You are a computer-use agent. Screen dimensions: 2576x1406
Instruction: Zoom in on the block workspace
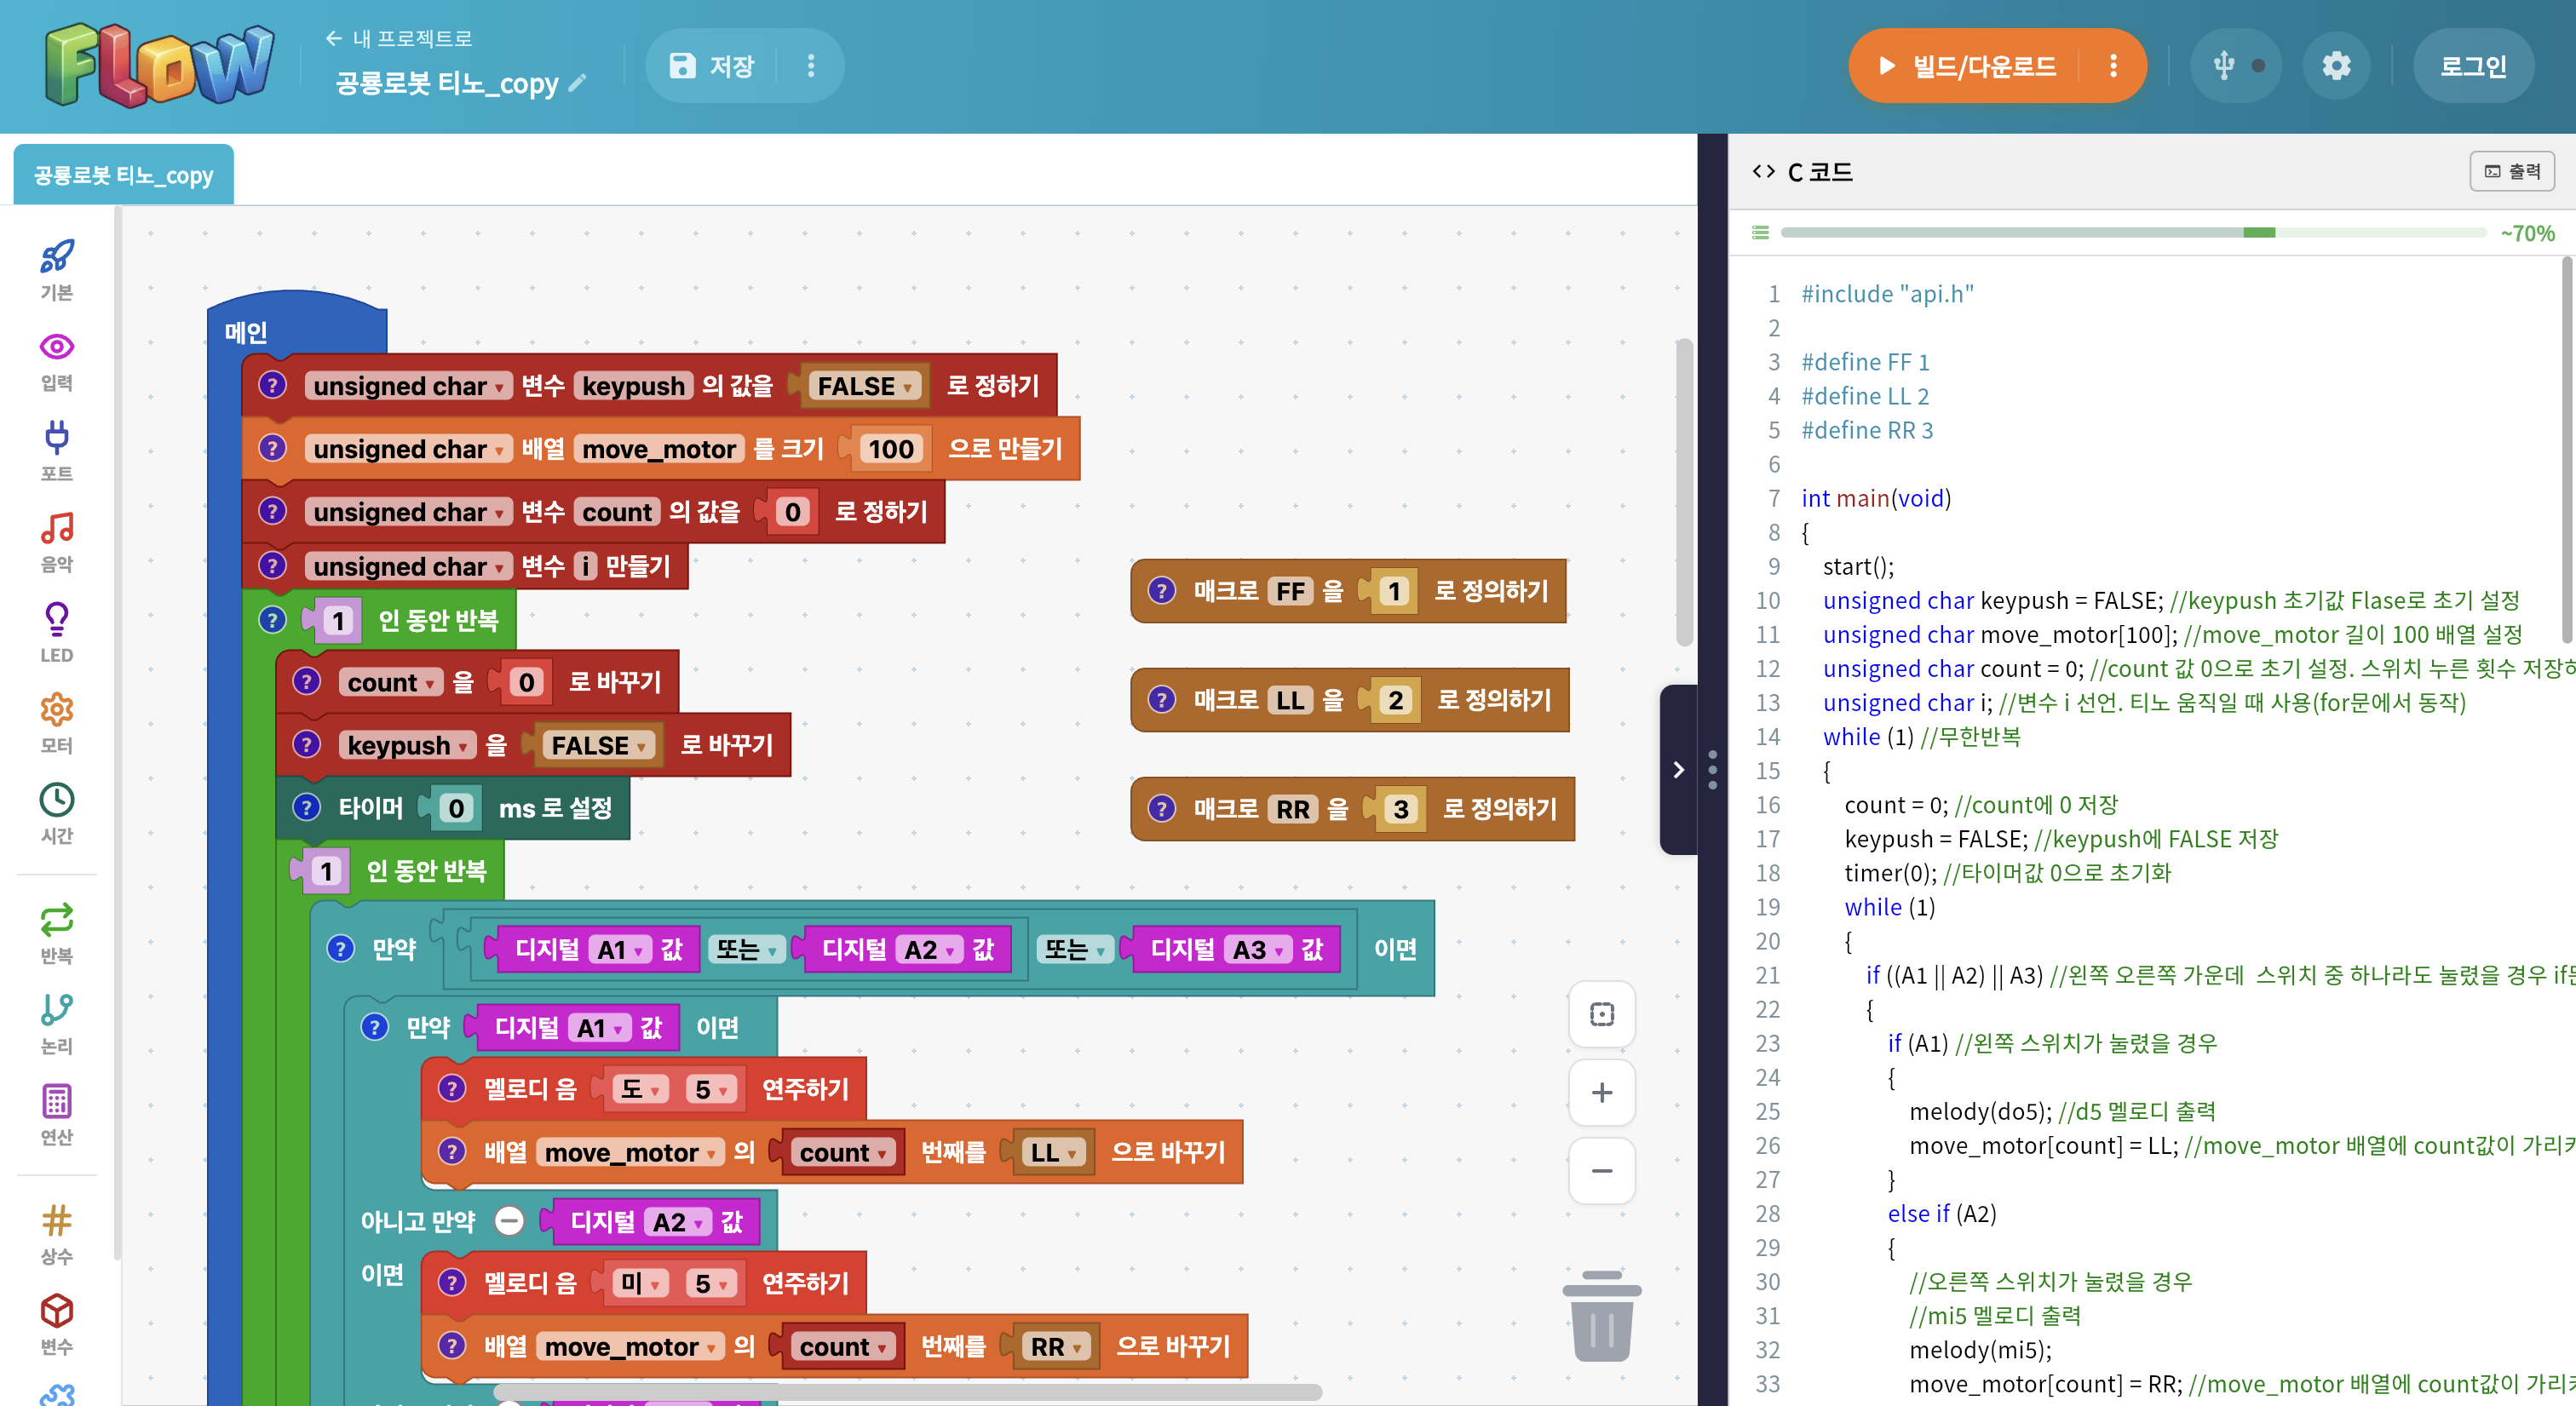(1601, 1092)
